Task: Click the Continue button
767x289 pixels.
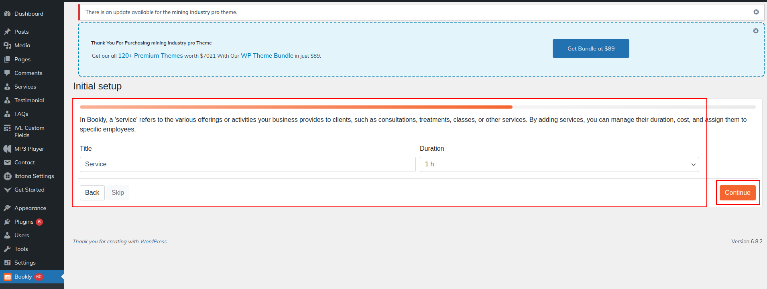Action: point(737,193)
